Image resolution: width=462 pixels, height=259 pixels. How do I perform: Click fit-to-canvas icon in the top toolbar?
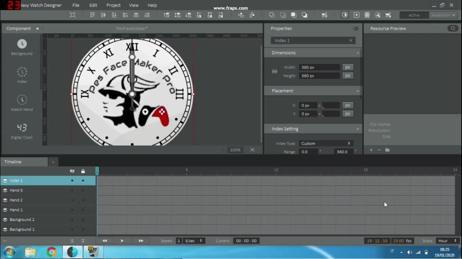(73, 15)
